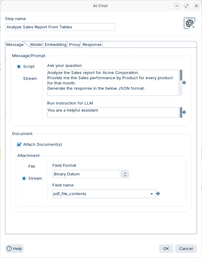Click the AI Chat step logo icon

click(x=189, y=23)
